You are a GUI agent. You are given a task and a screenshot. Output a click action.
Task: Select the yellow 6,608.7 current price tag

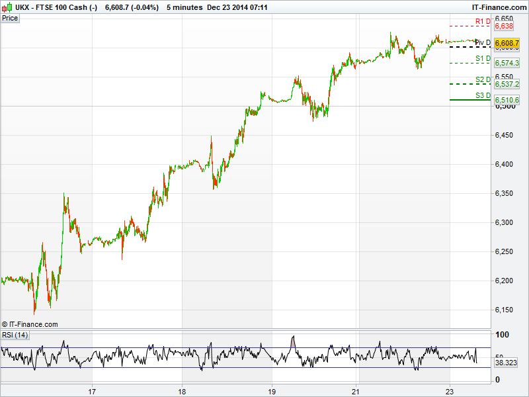(x=507, y=42)
